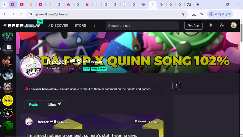Open your account avatar menu
Image resolution: width=243 pixels, height=137 pixels.
234,25
